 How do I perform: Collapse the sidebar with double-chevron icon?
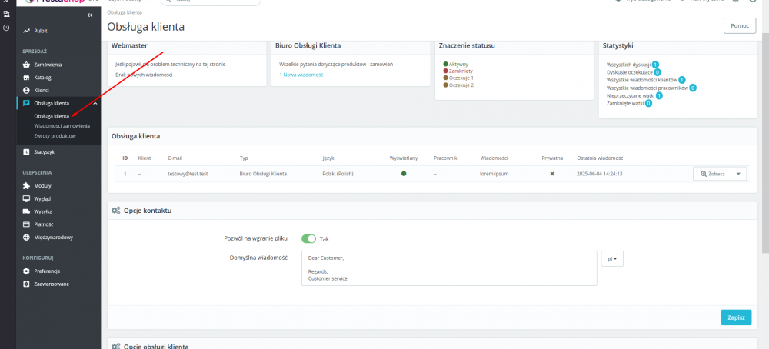[90, 15]
